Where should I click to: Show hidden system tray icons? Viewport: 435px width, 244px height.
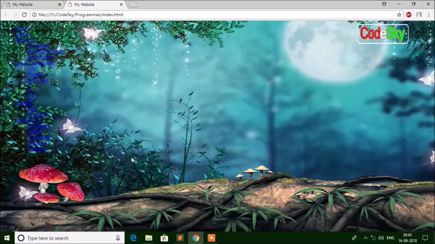coord(365,238)
